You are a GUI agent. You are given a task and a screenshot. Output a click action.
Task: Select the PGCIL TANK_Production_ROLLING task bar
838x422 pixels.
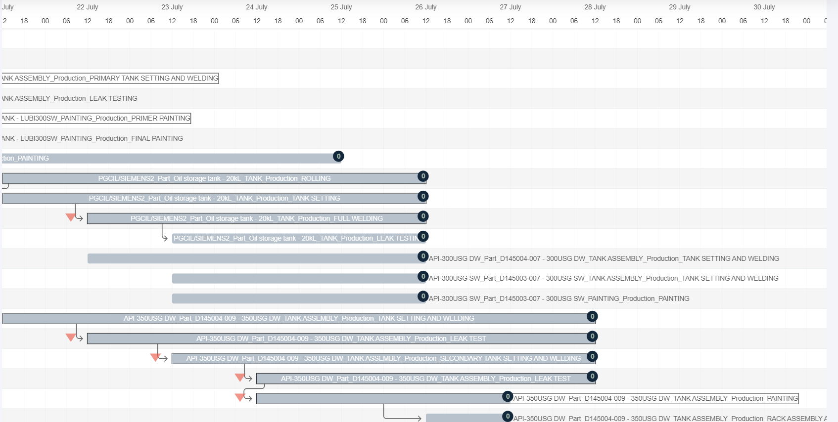pyautogui.click(x=214, y=178)
